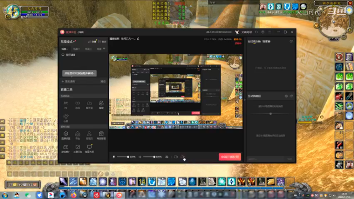Click the comment input field at bottom right
Image resolution: width=354 pixels, height=199 pixels.
(266, 159)
